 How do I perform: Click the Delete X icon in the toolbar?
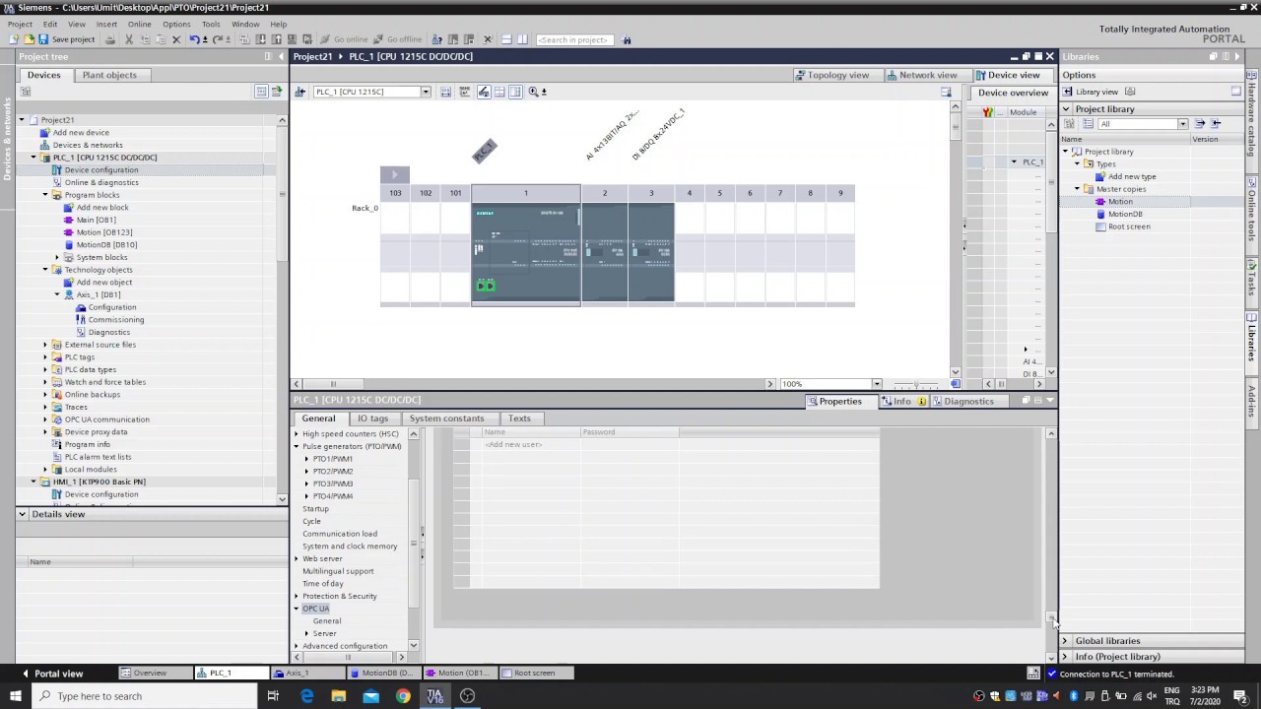click(x=176, y=39)
